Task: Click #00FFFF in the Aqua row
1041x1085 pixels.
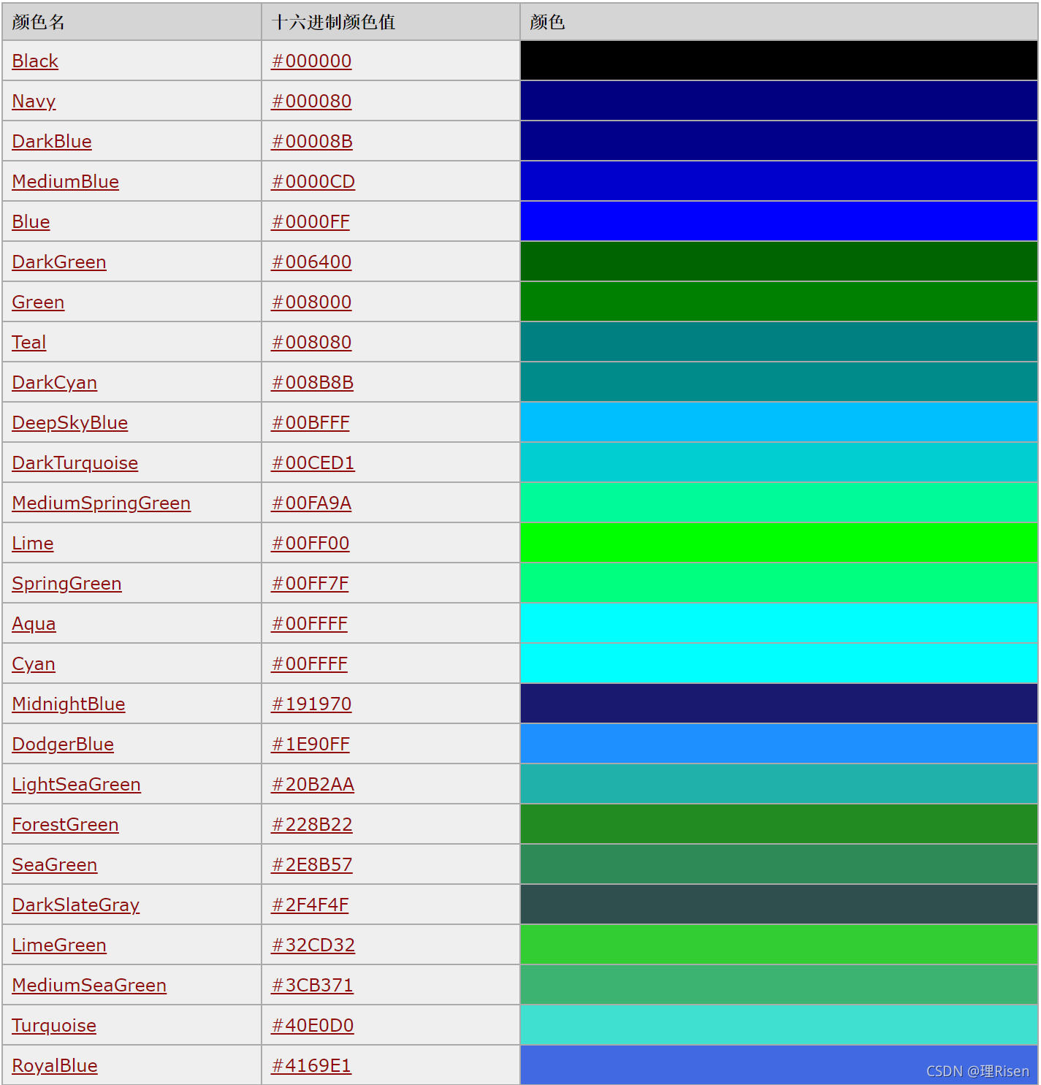Action: click(x=310, y=624)
